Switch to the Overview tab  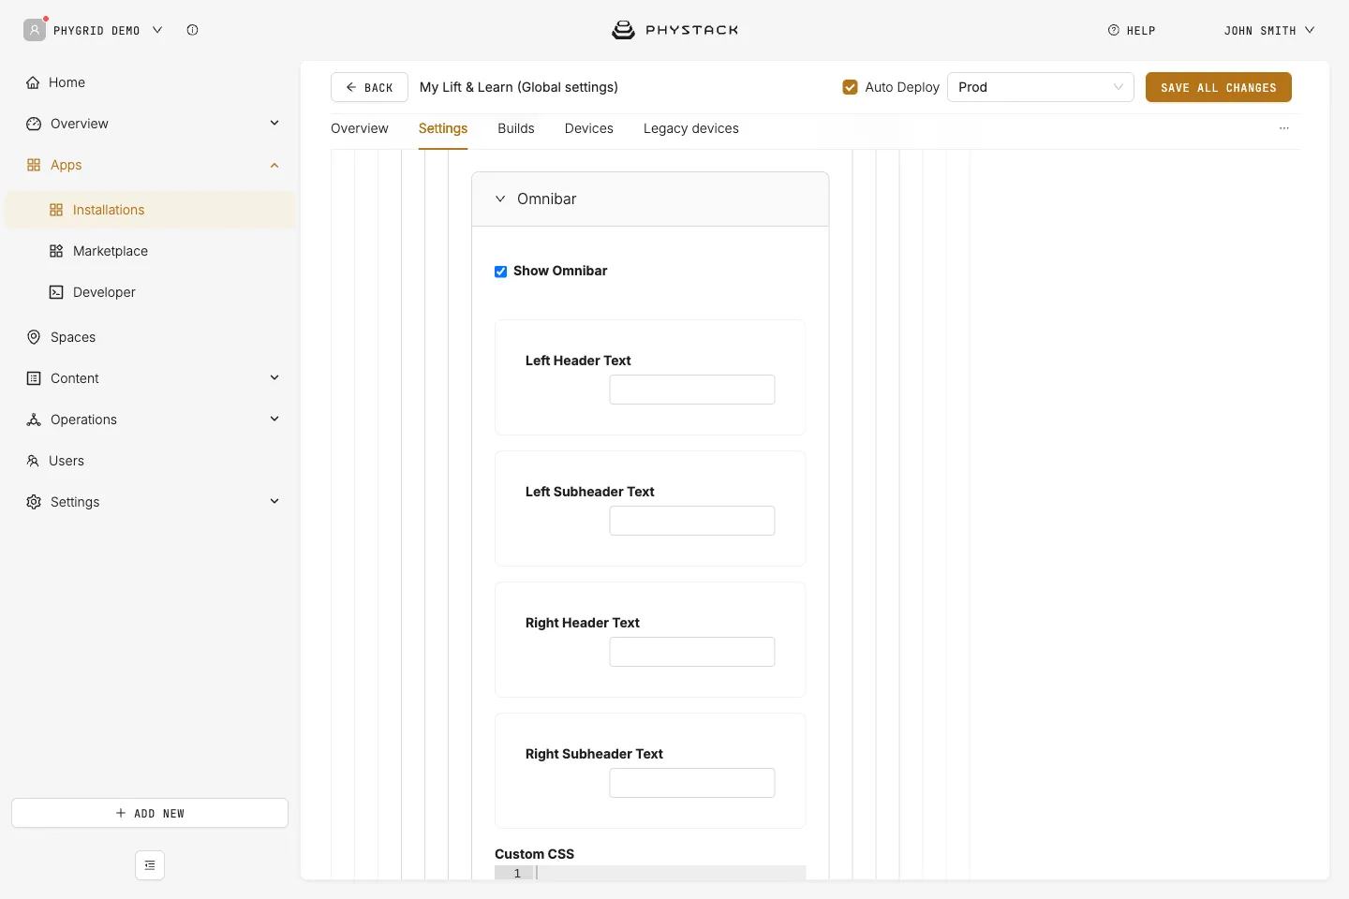[360, 128]
